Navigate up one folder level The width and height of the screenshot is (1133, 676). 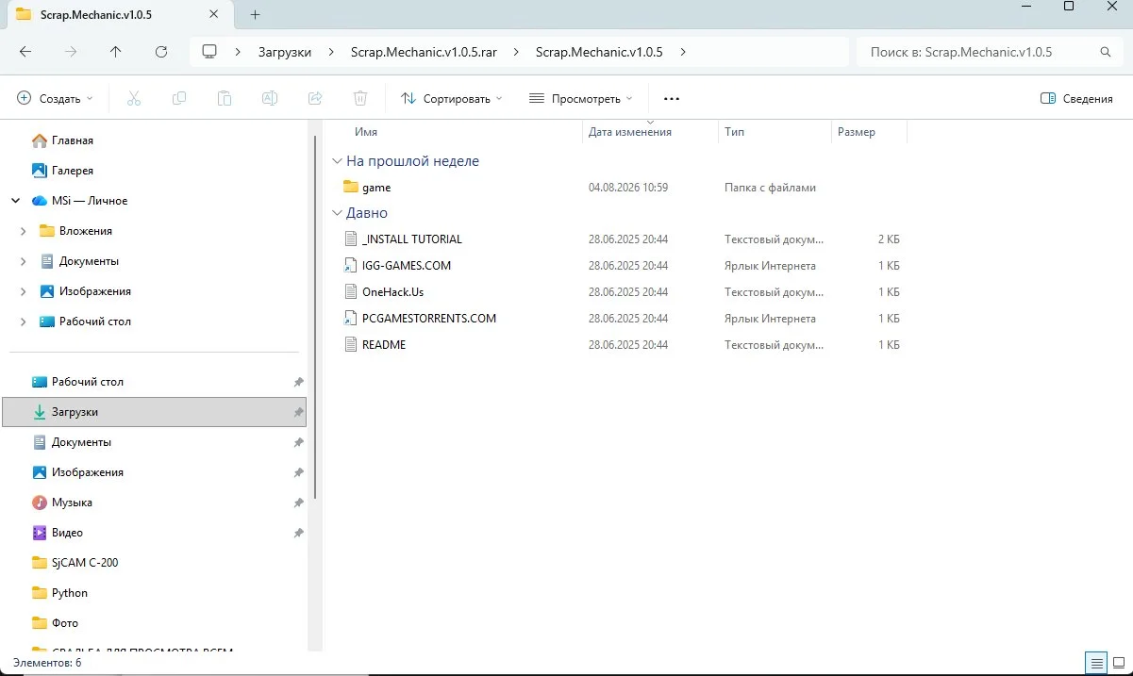tap(116, 52)
